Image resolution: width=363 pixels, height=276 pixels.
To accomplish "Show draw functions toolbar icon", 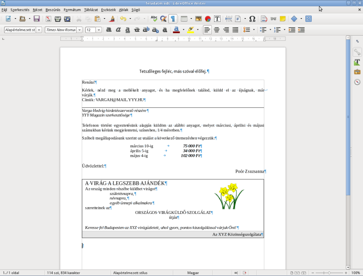I will pos(309,19).
